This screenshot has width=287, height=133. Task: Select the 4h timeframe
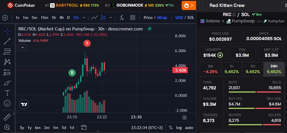62,18
